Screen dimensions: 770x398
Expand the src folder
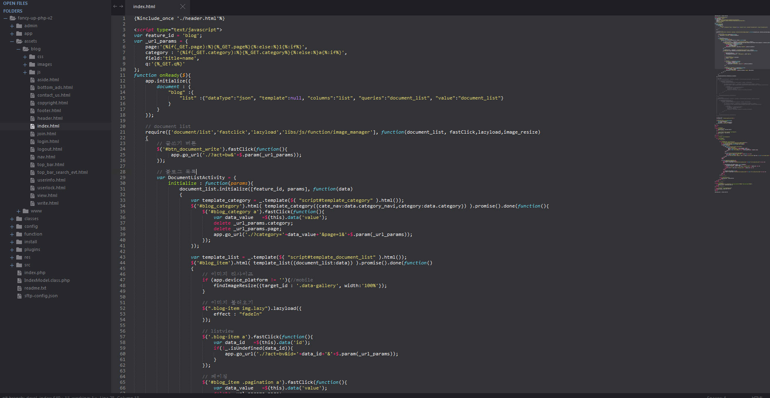[12, 265]
